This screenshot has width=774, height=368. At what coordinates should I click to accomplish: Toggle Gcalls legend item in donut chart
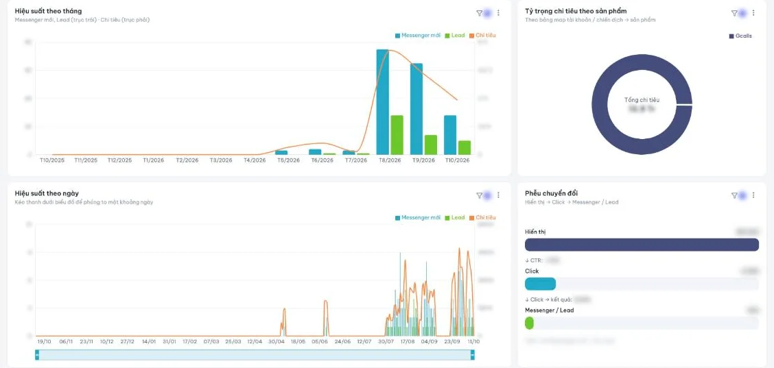[x=740, y=36]
